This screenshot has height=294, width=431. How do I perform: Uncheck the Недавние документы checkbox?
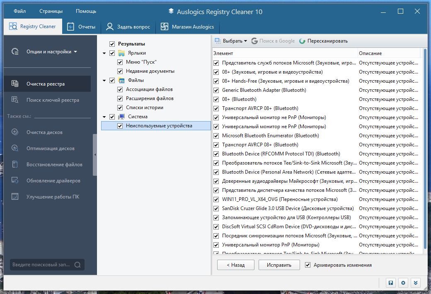[x=120, y=71]
